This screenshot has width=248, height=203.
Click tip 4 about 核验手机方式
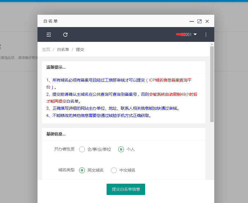pos(99,115)
